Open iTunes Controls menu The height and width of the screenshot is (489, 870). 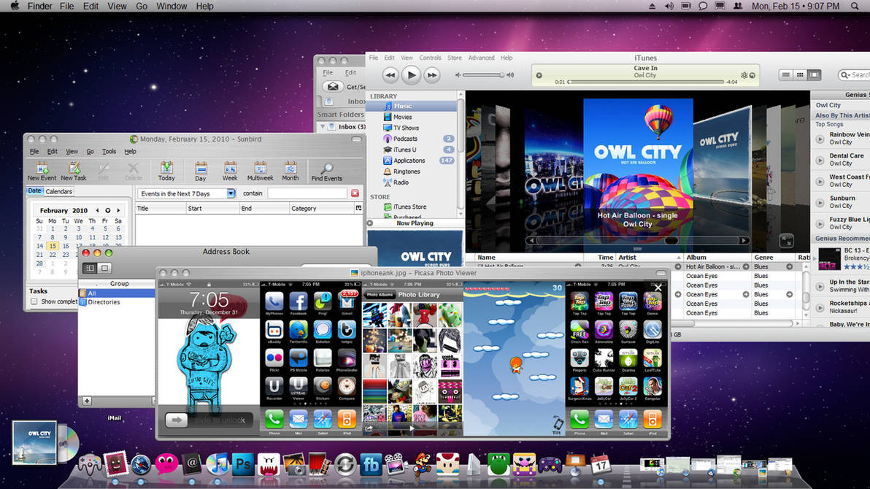click(430, 58)
